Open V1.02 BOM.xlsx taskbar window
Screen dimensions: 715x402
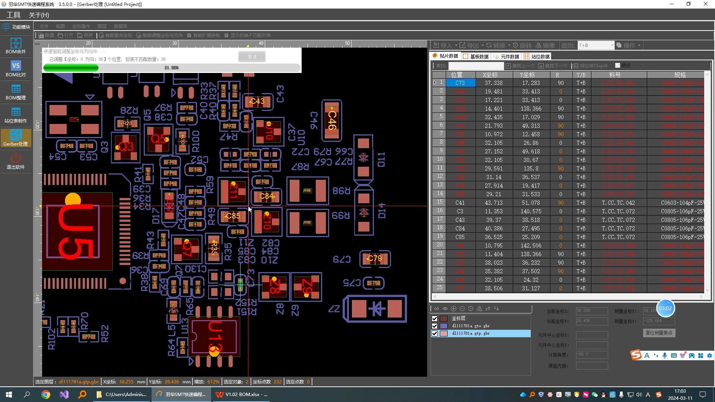coord(242,395)
